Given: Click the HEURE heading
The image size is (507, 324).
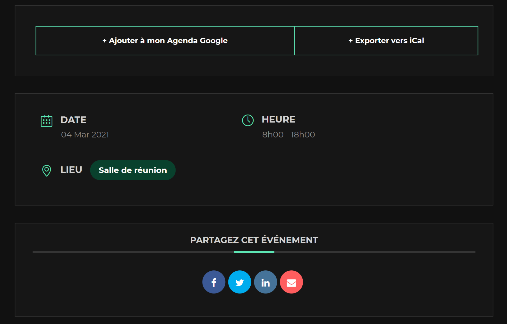Looking at the screenshot, I should tap(278, 119).
